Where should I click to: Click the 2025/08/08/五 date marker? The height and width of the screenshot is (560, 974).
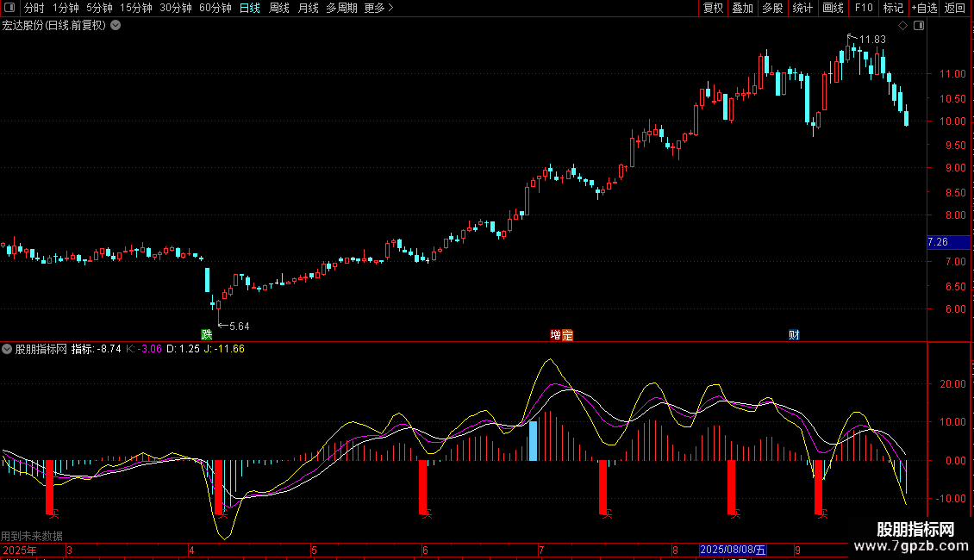click(x=733, y=550)
